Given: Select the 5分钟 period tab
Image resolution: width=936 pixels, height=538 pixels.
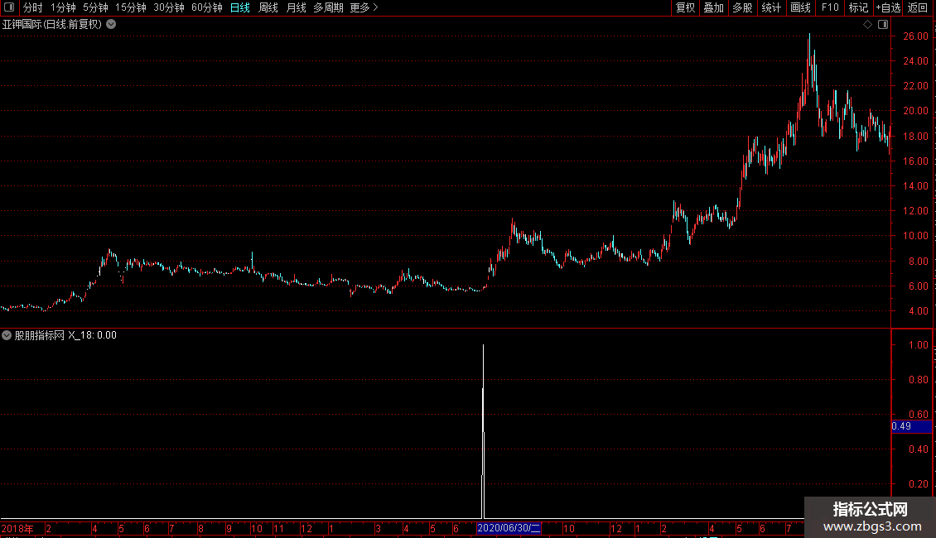Looking at the screenshot, I should 95,7.
